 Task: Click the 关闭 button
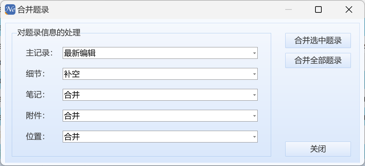(318, 149)
